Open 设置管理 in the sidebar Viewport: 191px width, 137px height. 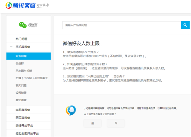pos(21,93)
